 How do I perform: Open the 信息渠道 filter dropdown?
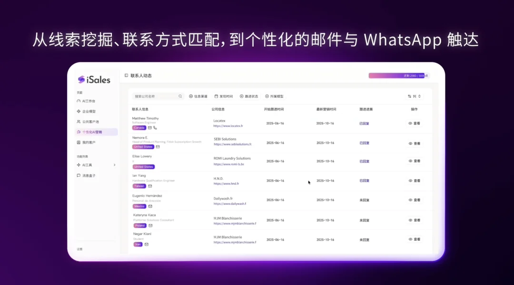[199, 96]
